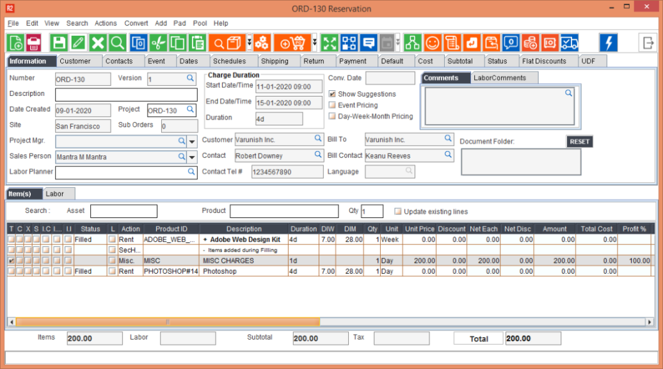The width and height of the screenshot is (663, 369).
Task: Expand the Project Mgr. dropdown arrow
Action: pyautogui.click(x=191, y=141)
